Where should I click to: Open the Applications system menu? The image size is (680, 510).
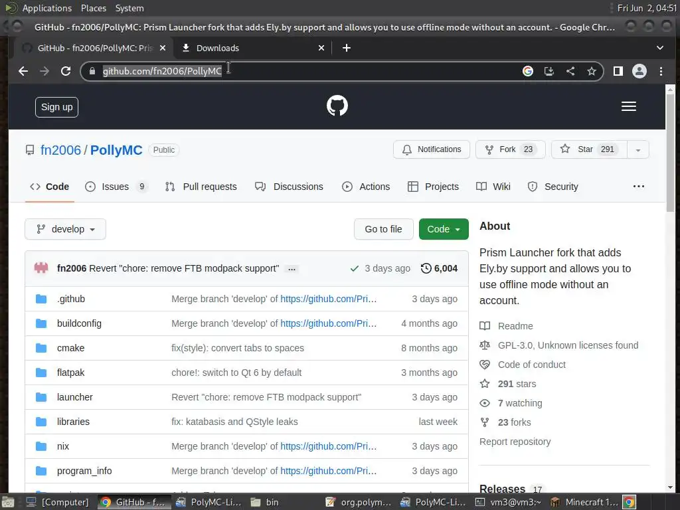pos(47,8)
